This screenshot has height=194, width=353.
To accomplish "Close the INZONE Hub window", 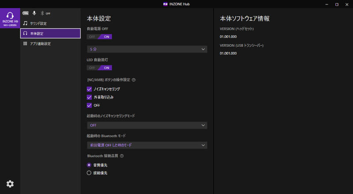I will pos(347,4).
